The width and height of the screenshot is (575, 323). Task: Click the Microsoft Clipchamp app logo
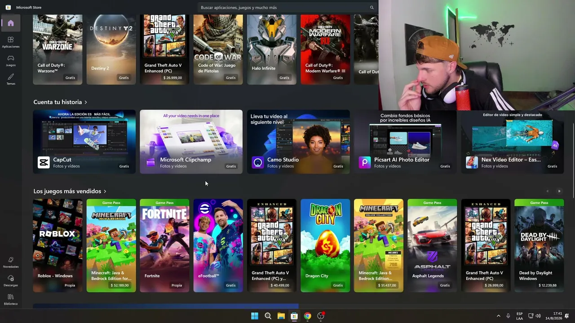[150, 162]
